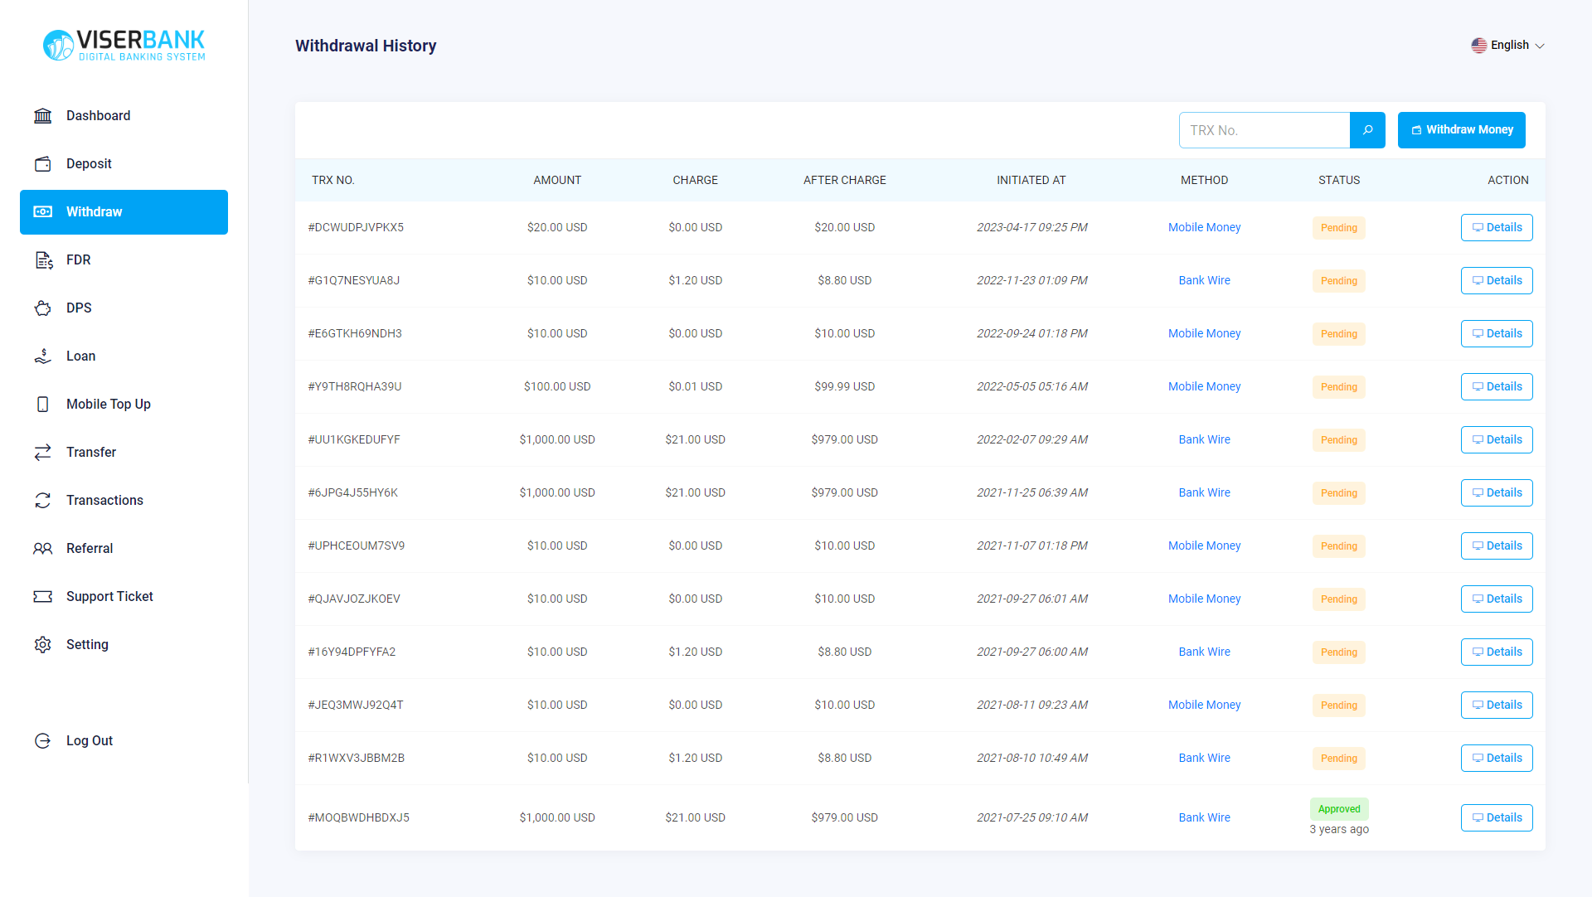Click the search magnifier button
This screenshot has width=1592, height=897.
[x=1367, y=130]
